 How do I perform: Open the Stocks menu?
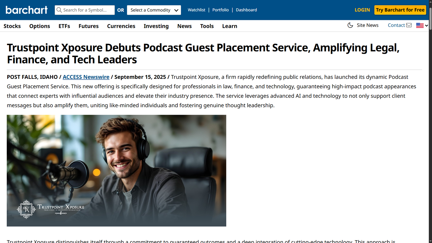pyautogui.click(x=12, y=26)
